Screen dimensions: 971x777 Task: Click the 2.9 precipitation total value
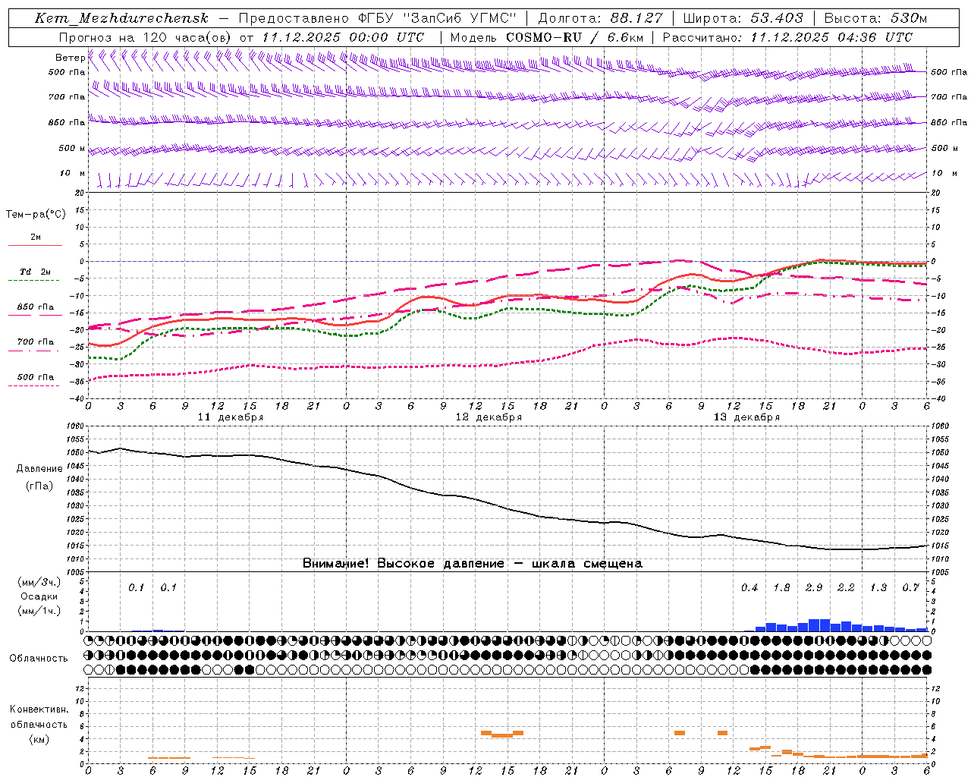(x=814, y=588)
